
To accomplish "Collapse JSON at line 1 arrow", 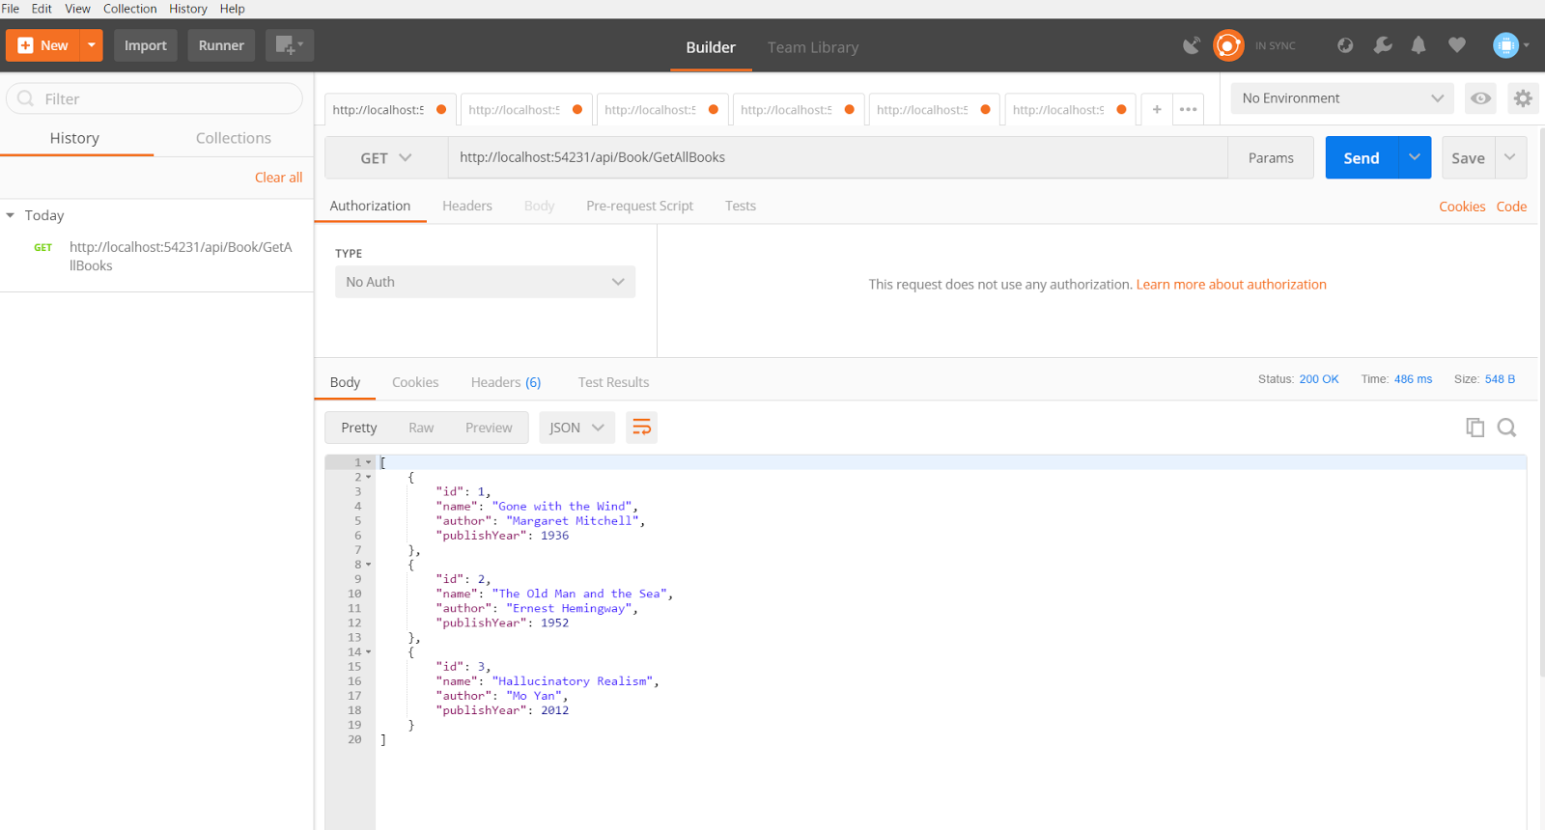I will [368, 462].
